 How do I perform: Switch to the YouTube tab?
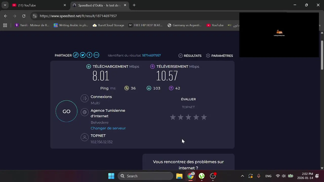[x=39, y=5]
